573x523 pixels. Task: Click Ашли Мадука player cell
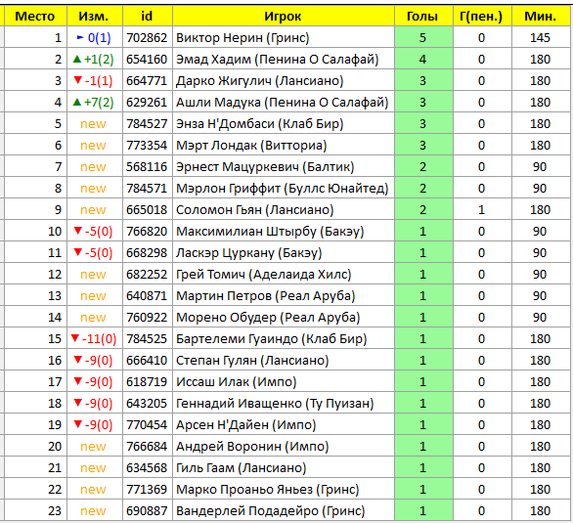point(284,102)
